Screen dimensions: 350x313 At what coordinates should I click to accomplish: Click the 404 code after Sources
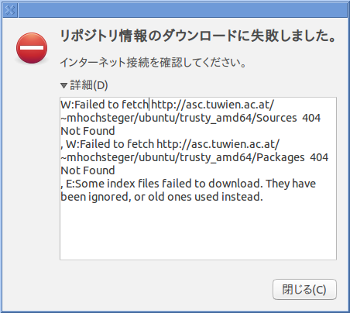(311, 118)
